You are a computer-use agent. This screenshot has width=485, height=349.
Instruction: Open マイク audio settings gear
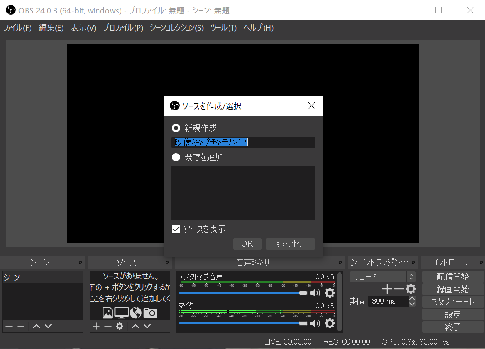point(330,323)
